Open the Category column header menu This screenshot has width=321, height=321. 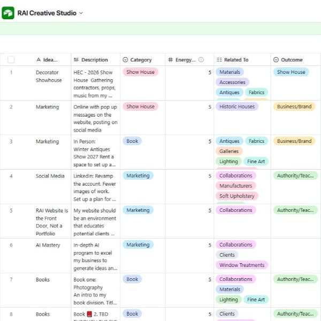[142, 60]
